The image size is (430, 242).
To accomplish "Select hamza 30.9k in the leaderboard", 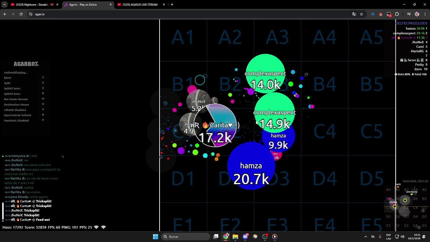I will [417, 29].
